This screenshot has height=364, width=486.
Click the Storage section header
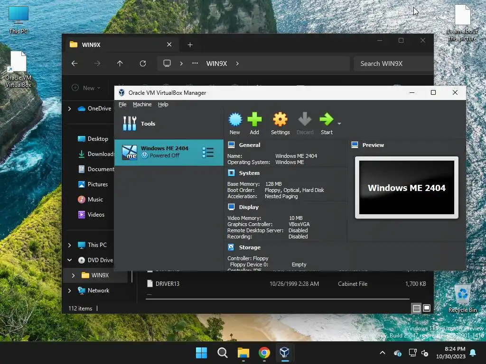tap(250, 247)
